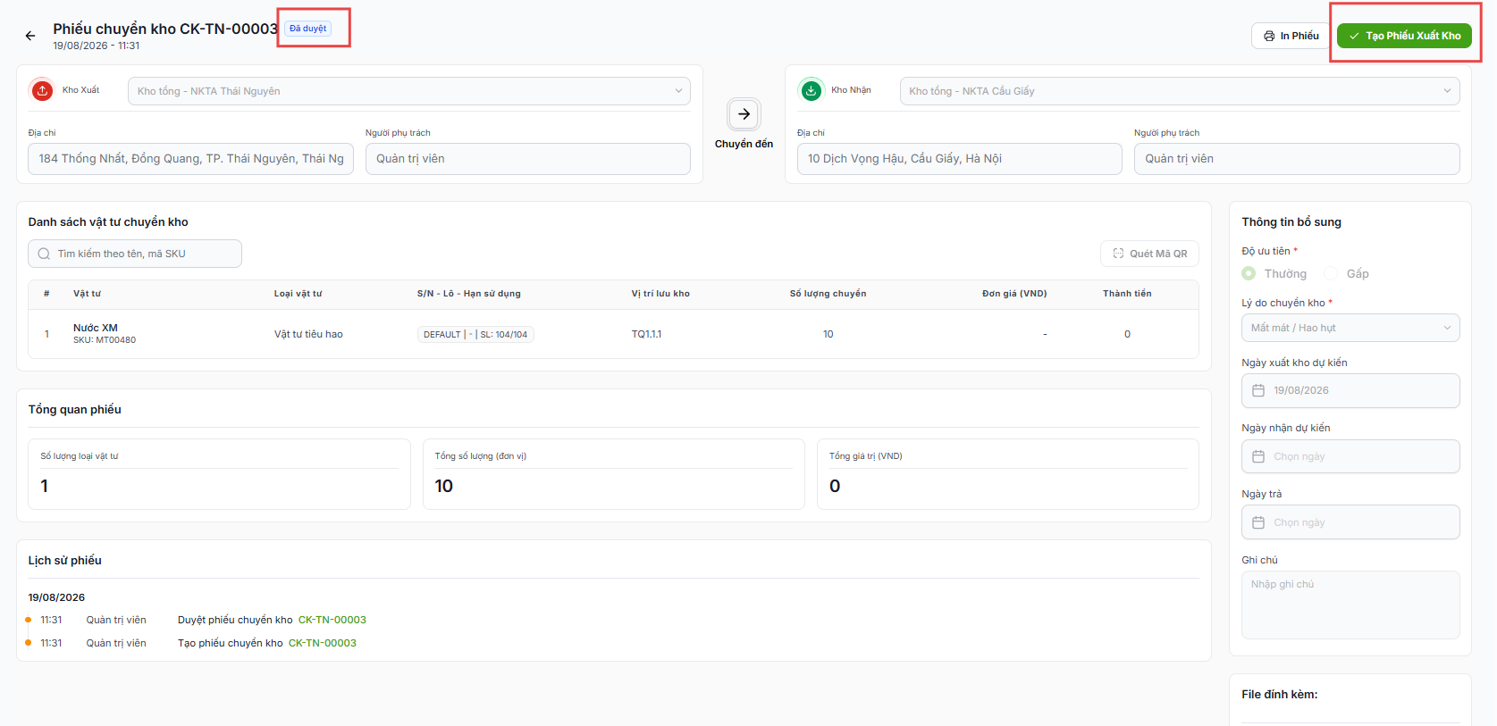Click the Kho Nhận Người phụ trách field
Viewport: 1497px width, 726px height.
1297,159
